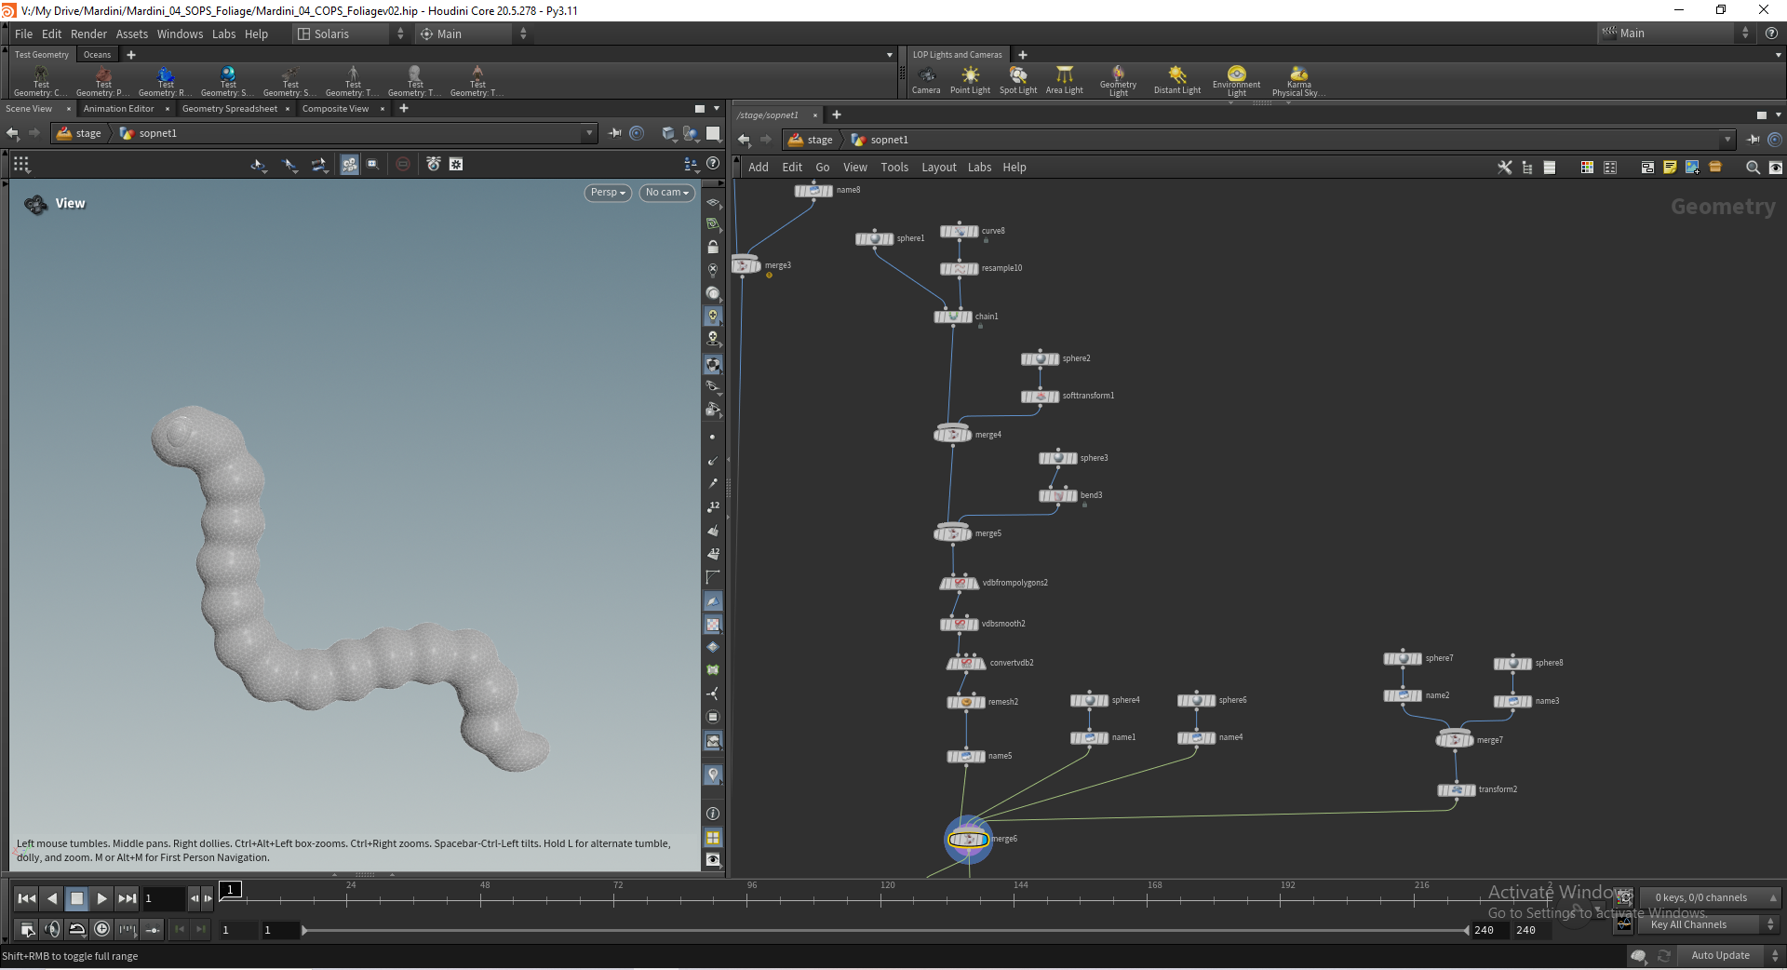Open the realtime toggle clock icon
Screen dimensions: 1787x970
101,928
